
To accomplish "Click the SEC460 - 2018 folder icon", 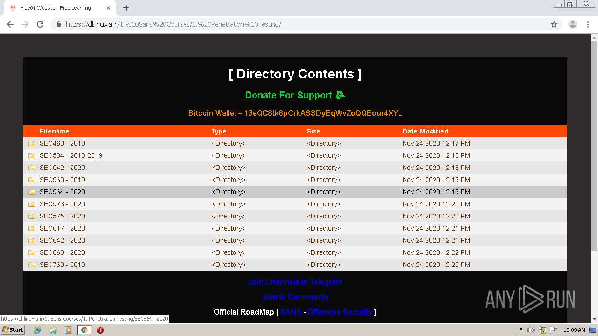I will click(32, 143).
